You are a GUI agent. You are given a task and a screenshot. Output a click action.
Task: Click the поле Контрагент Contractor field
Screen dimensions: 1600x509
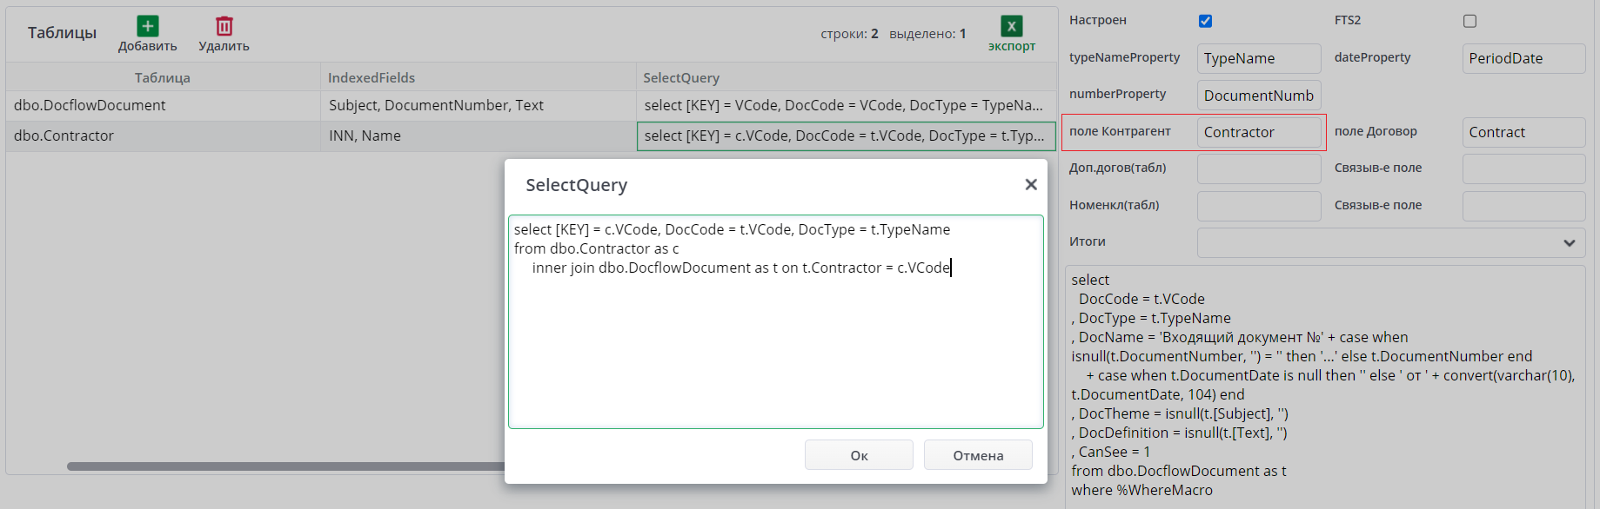1258,132
